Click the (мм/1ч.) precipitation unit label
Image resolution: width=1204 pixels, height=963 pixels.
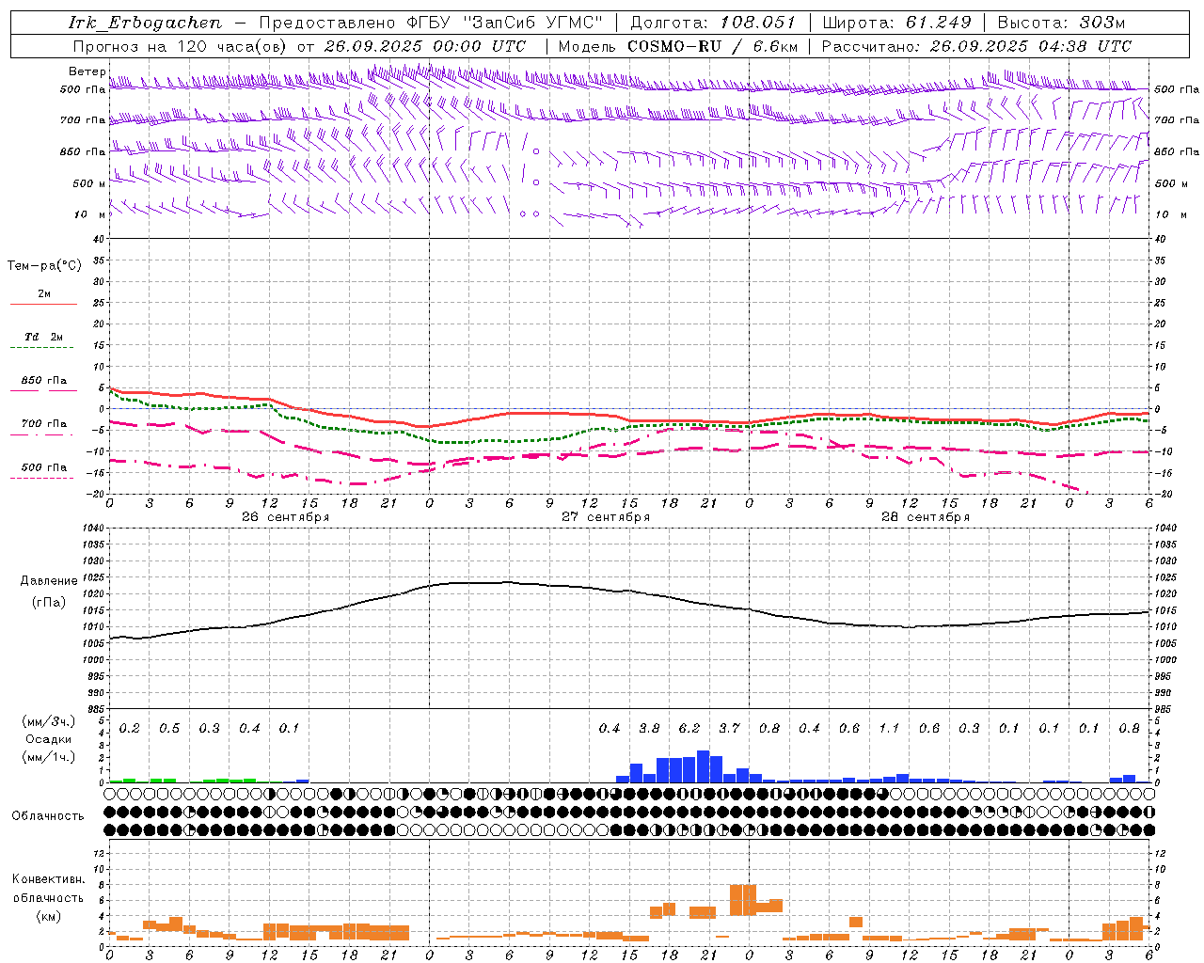pyautogui.click(x=49, y=757)
